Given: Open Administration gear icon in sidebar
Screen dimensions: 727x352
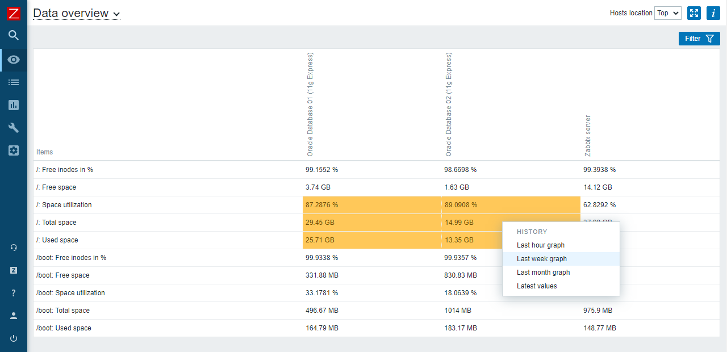Looking at the screenshot, I should coord(14,150).
